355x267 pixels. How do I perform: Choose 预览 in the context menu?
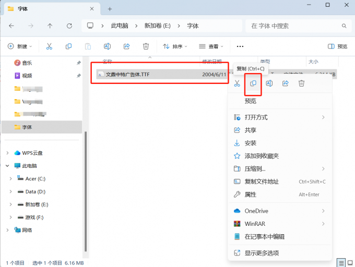point(280,101)
